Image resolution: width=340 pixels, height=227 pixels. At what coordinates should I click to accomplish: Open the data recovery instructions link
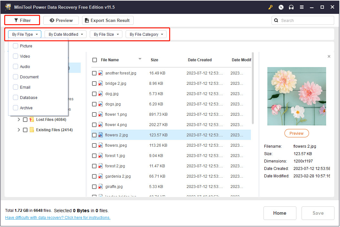click(x=58, y=218)
